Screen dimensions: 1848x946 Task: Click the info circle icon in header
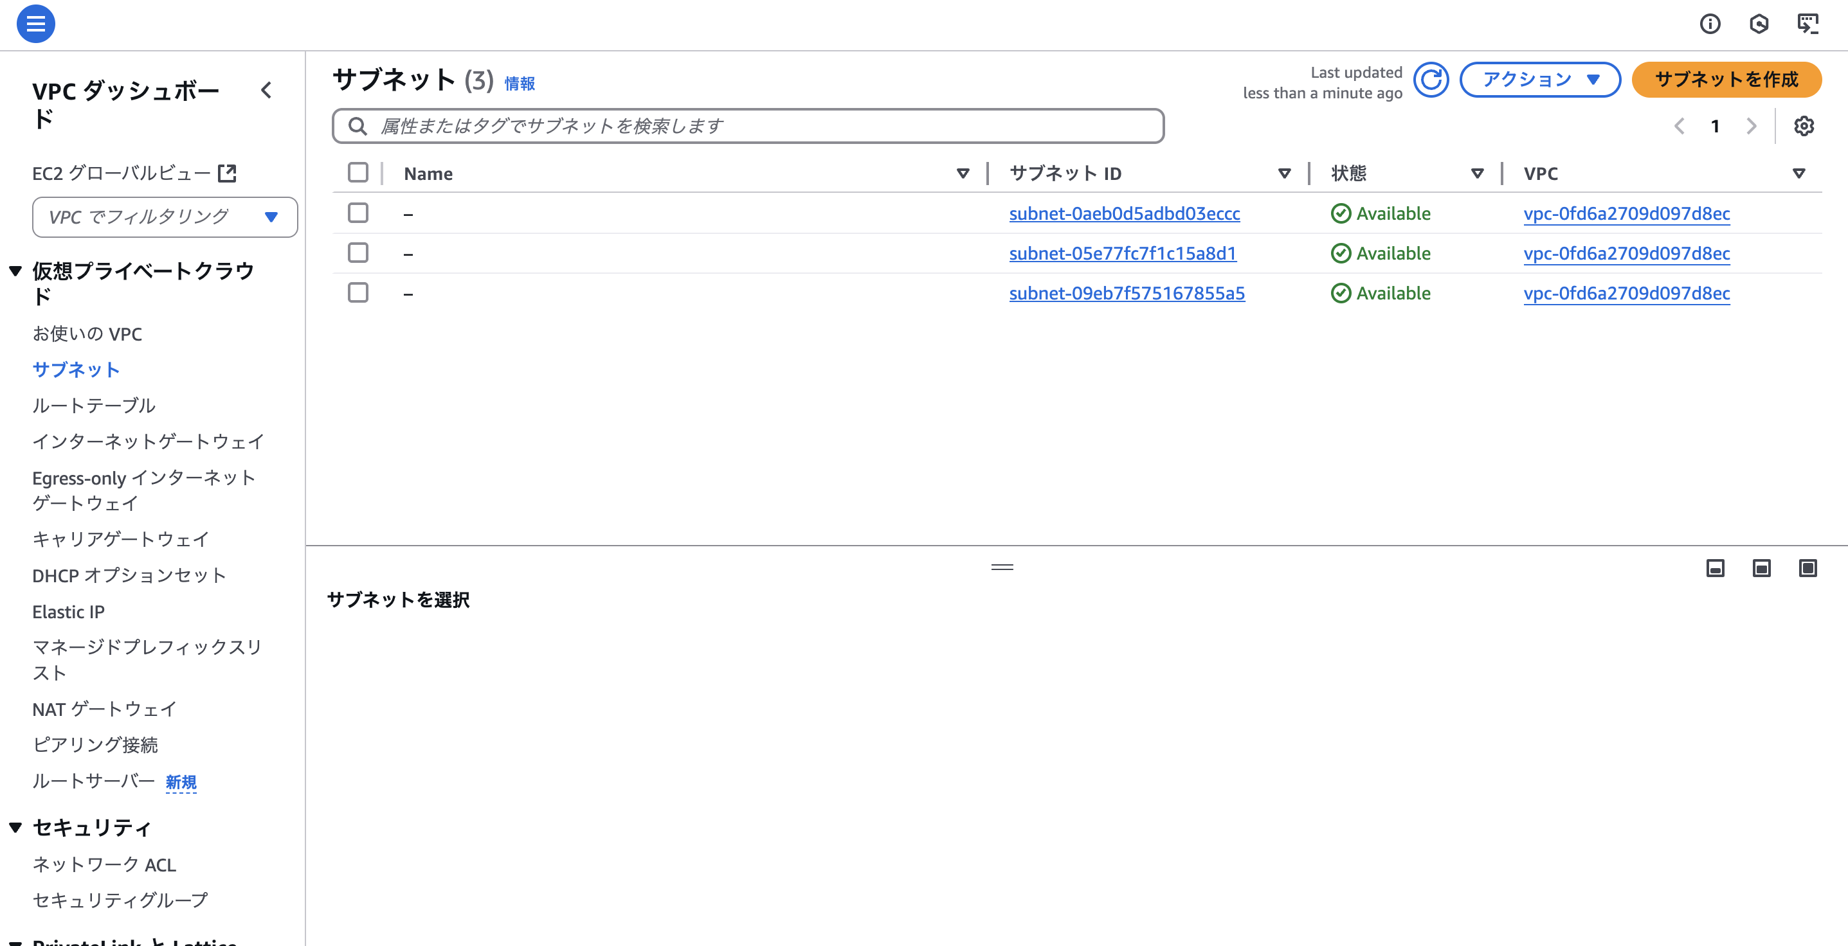coord(1710,24)
